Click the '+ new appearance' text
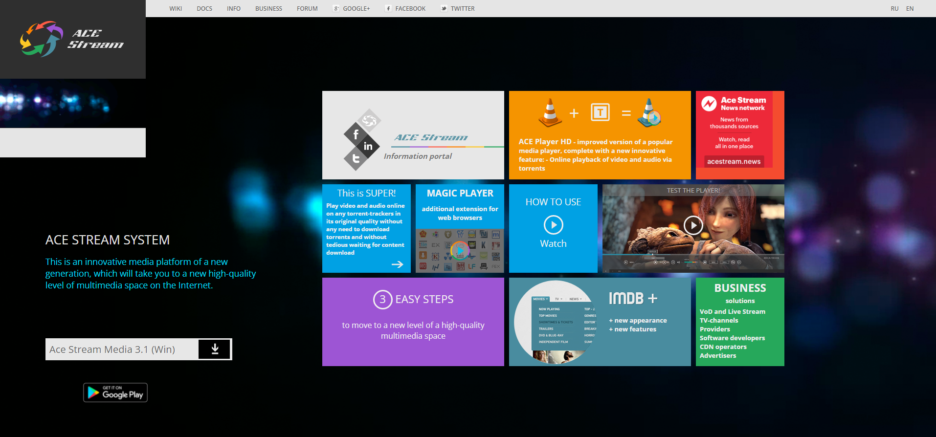This screenshot has width=936, height=437. click(x=638, y=321)
